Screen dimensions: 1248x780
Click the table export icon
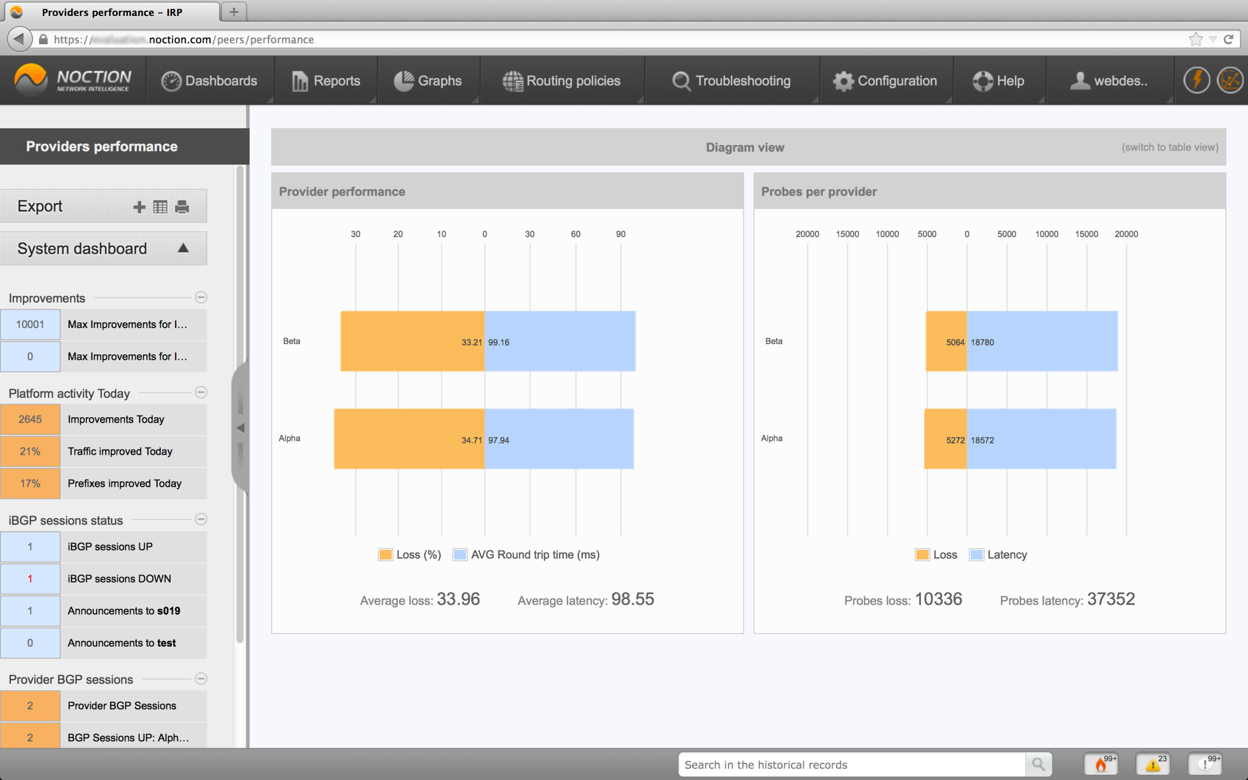(160, 207)
